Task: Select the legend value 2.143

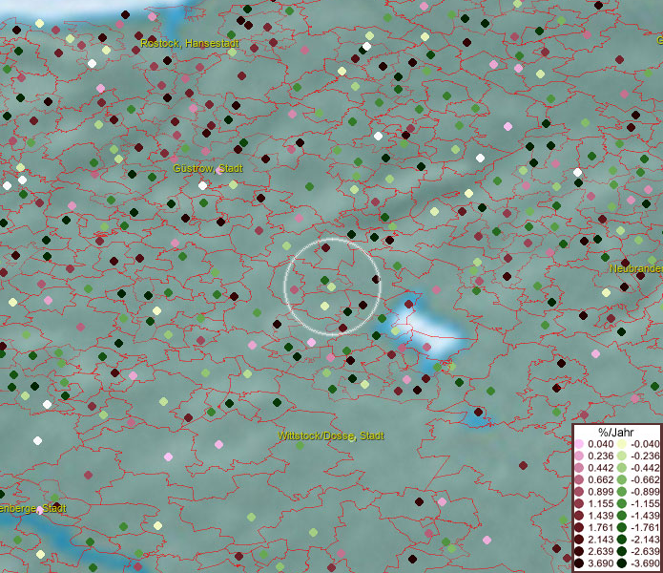Action: (x=600, y=540)
